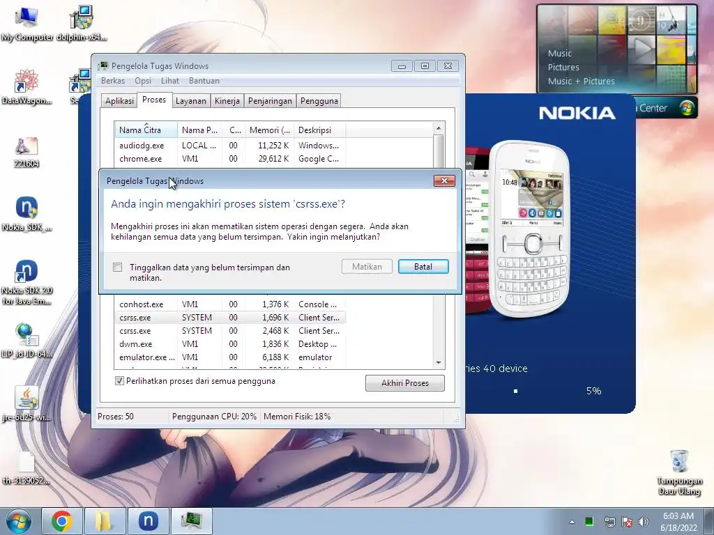Sort by Nama Pengguna column header
The width and height of the screenshot is (714, 535).
(x=200, y=130)
